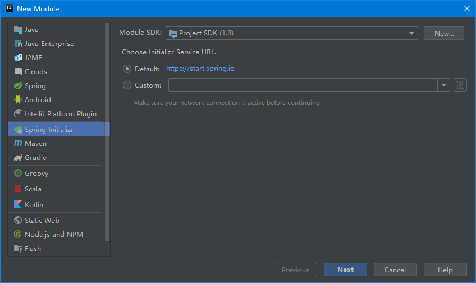
Task: Select the Custom service URL radio button
Action: point(127,85)
